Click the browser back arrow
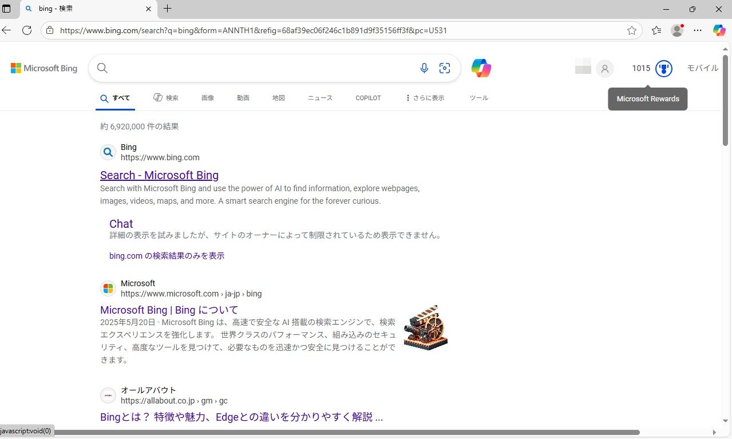Viewport: 732px width, 439px height. pos(6,30)
